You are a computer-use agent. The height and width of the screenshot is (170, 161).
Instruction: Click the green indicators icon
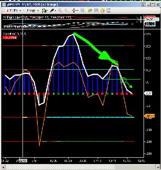[90, 11]
